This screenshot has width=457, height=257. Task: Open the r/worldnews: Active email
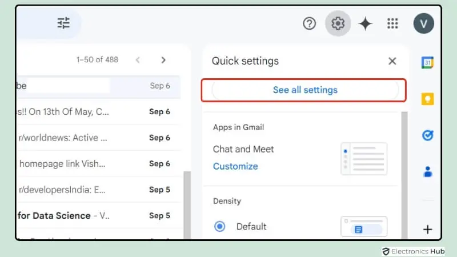98,138
